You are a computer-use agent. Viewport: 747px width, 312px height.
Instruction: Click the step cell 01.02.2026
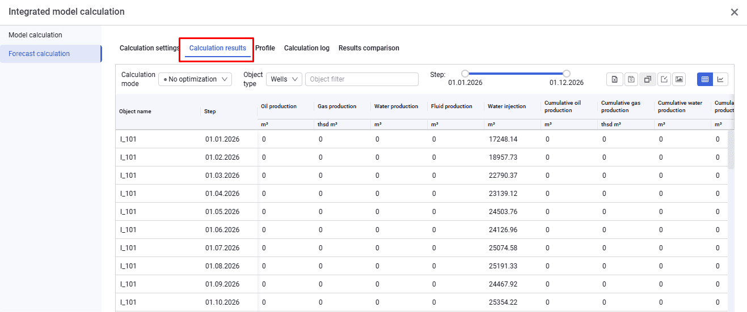[222, 157]
